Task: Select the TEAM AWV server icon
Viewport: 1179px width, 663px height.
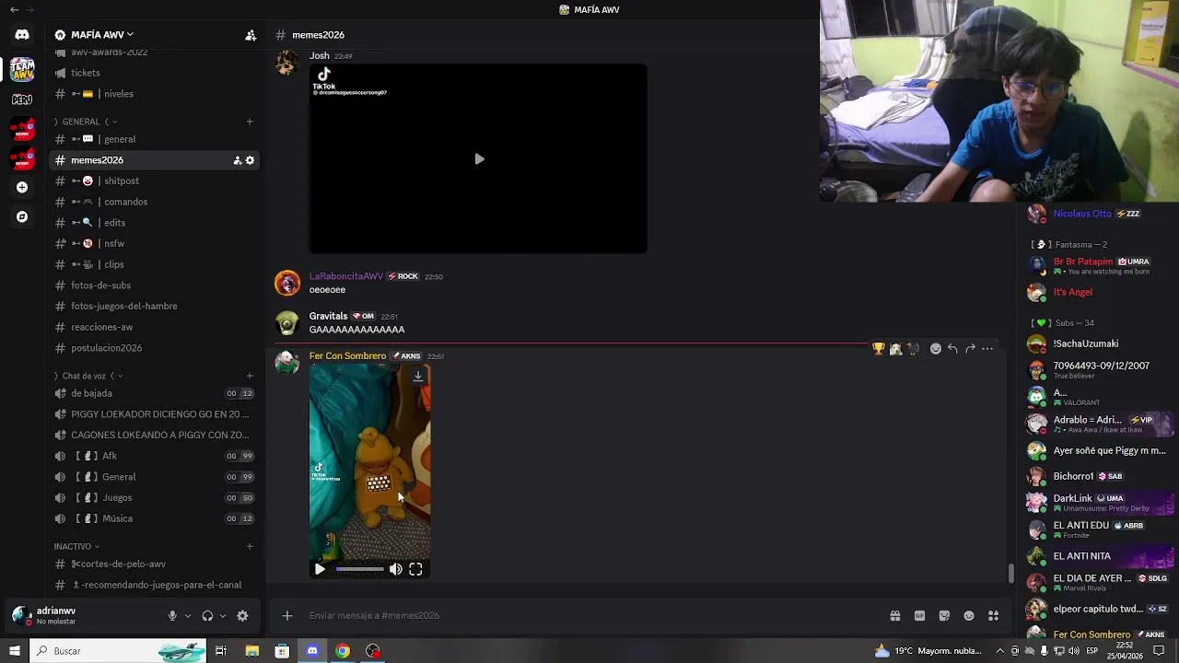Action: [22, 69]
